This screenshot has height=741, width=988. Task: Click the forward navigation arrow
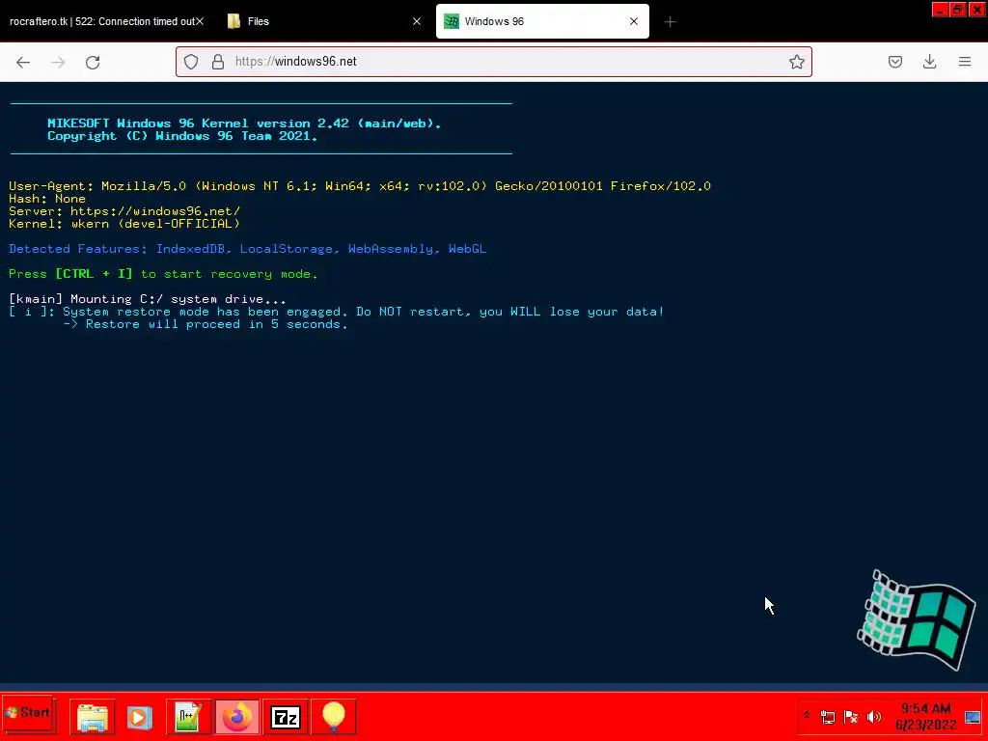pyautogui.click(x=58, y=62)
